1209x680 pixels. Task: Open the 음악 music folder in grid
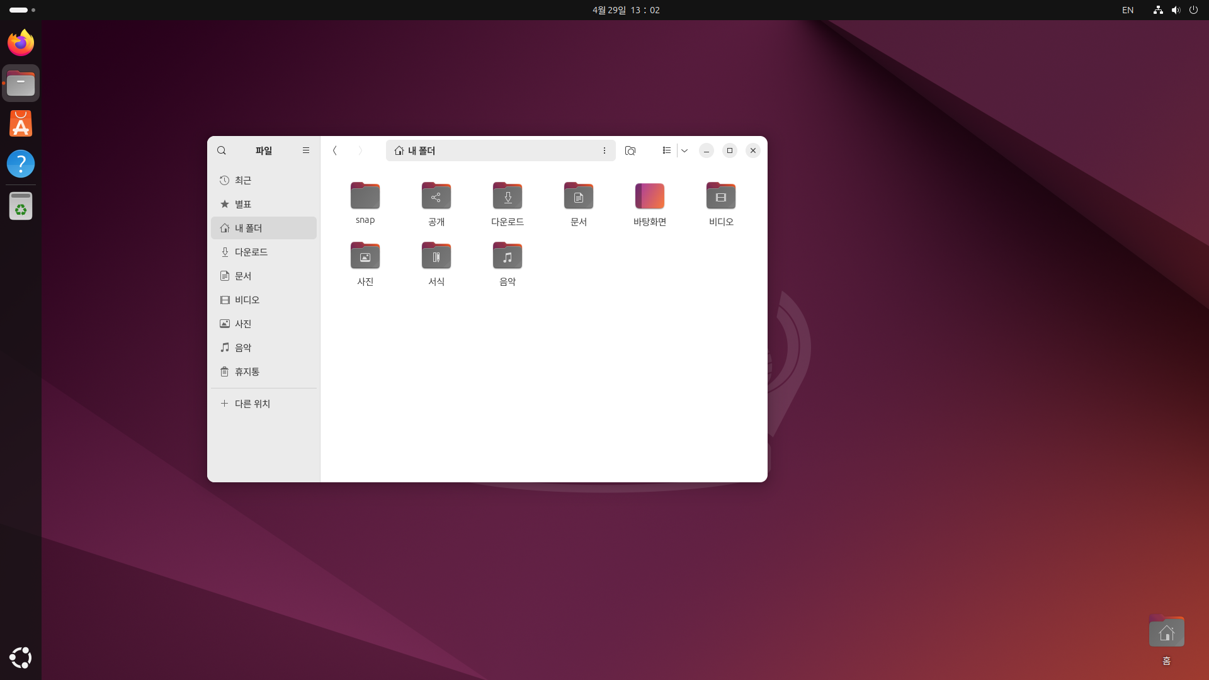[x=508, y=256]
